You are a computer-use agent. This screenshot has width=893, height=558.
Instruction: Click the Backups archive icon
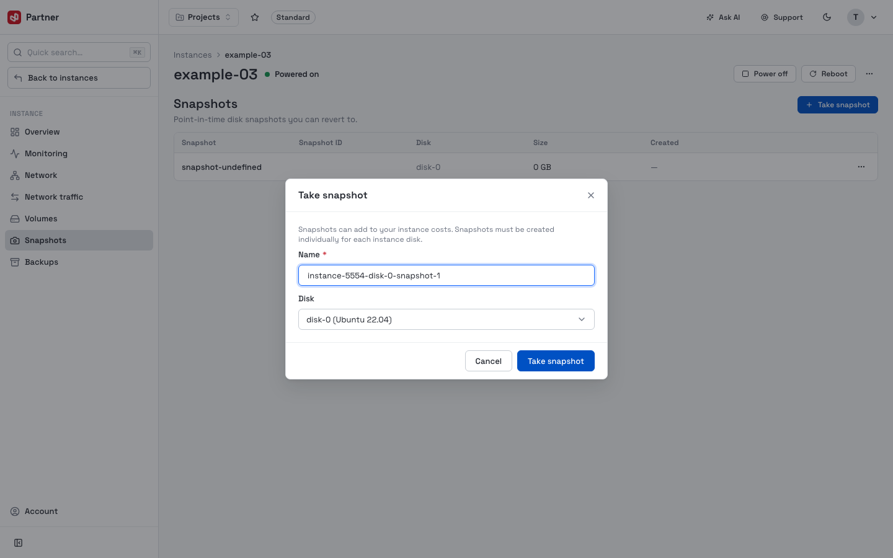[15, 262]
